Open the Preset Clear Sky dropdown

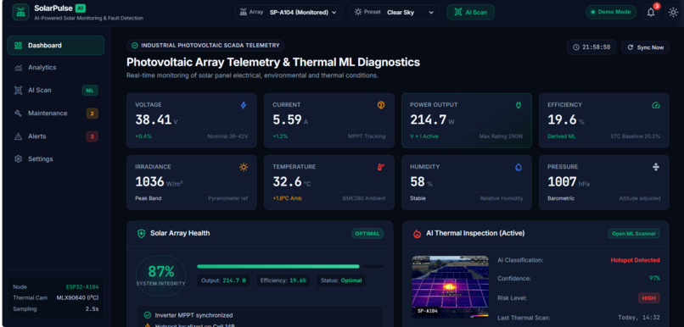tap(395, 12)
